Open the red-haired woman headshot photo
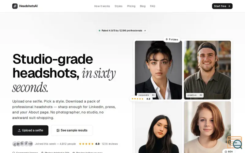This screenshot has height=153, width=245. point(207,127)
